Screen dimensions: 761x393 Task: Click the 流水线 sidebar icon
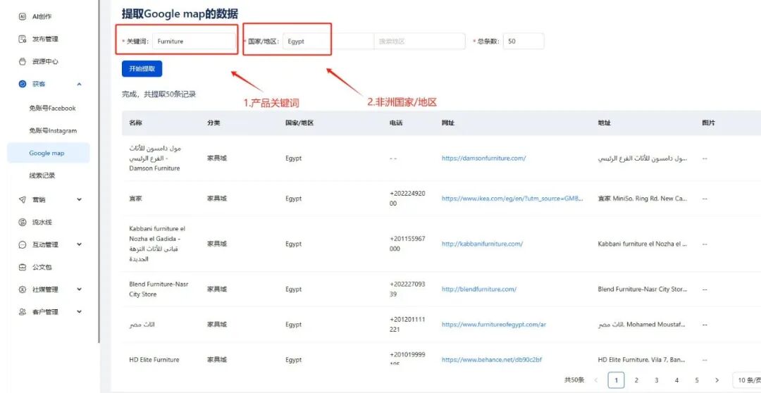tap(23, 223)
